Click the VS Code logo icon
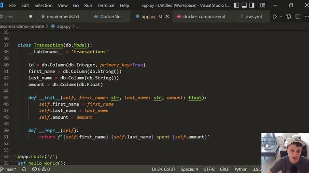The width and height of the screenshot is (309, 173). tap(1, 5)
